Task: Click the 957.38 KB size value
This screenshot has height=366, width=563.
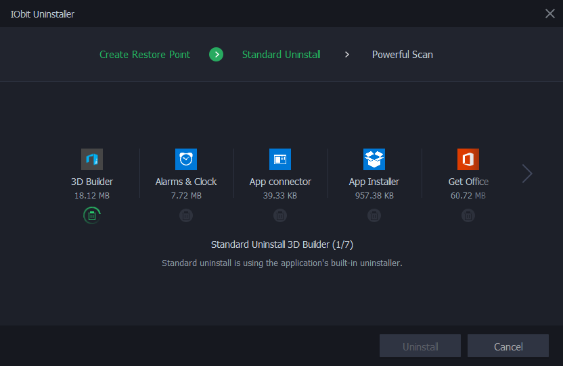Action: (x=374, y=196)
